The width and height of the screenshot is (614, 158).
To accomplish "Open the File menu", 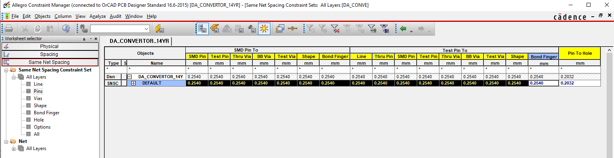I will [x=15, y=16].
